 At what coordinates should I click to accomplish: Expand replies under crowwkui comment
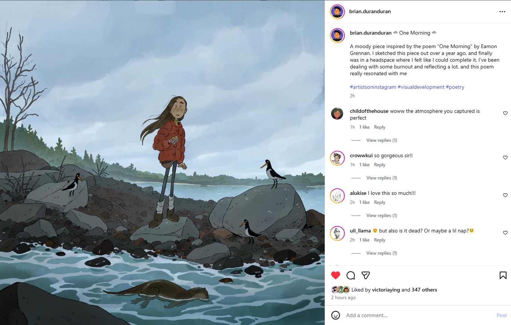382,178
